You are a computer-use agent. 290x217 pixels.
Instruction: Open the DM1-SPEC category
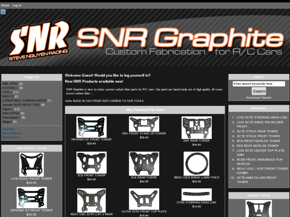10,84
